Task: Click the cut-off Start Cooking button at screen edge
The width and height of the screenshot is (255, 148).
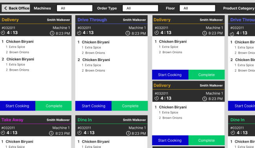Action: (242, 106)
